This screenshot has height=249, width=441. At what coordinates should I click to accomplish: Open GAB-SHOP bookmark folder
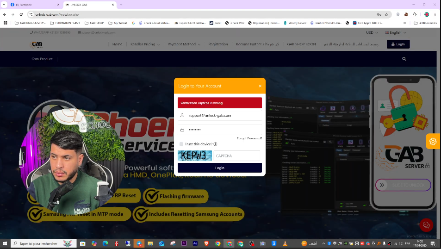click(94, 23)
